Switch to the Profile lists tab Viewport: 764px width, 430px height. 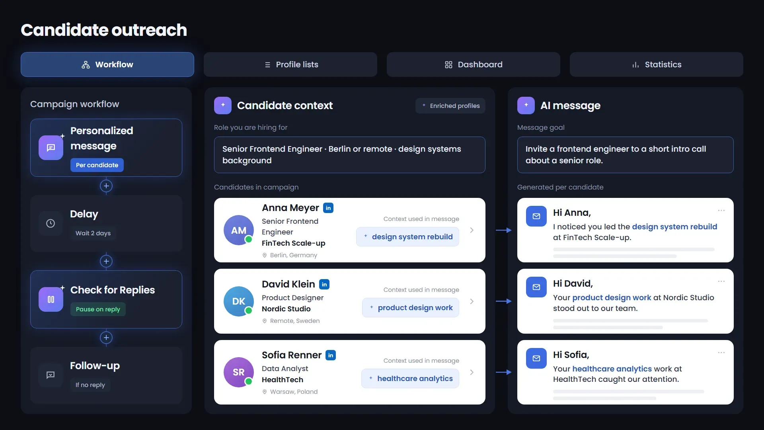click(x=290, y=64)
